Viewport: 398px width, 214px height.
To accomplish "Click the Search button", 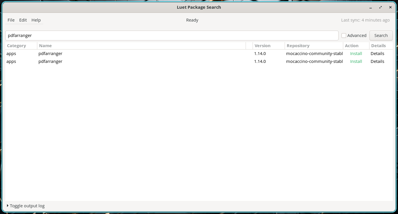I will 381,36.
